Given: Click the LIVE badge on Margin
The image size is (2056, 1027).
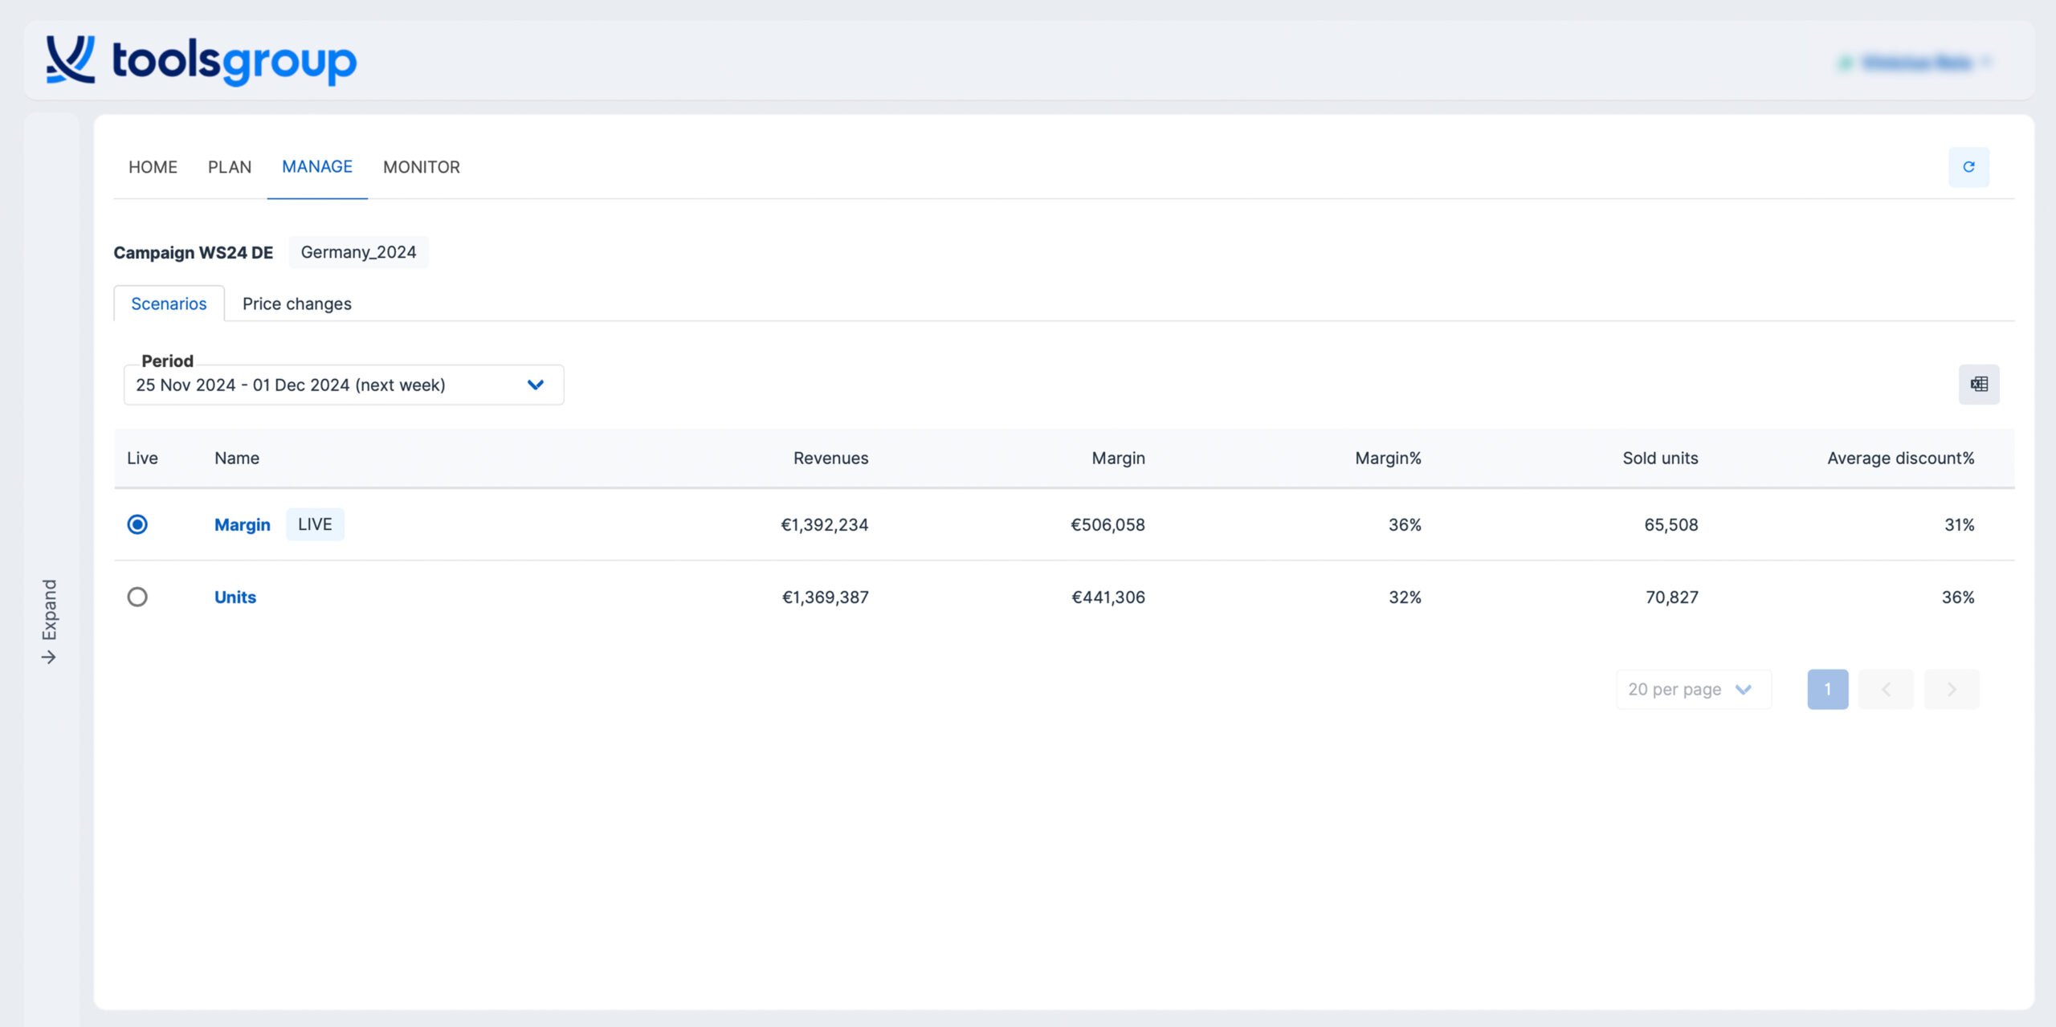Looking at the screenshot, I should click(x=315, y=524).
